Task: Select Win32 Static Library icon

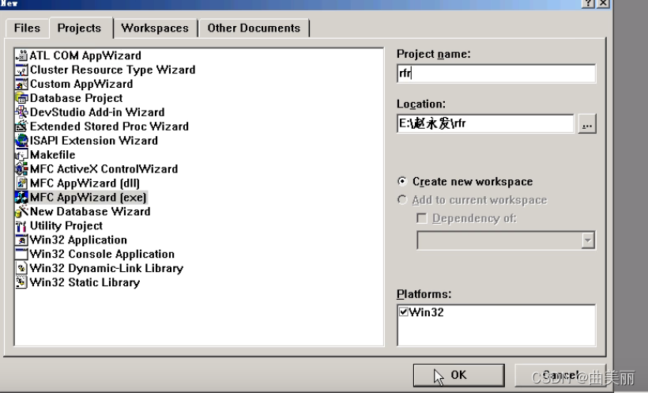Action: [21, 282]
